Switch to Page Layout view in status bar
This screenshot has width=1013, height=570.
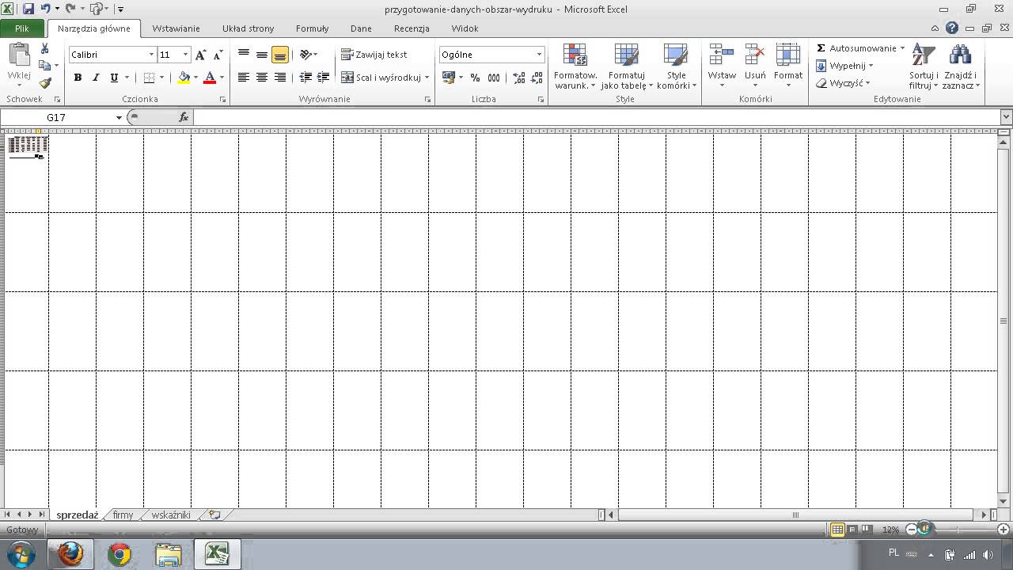[x=852, y=530]
